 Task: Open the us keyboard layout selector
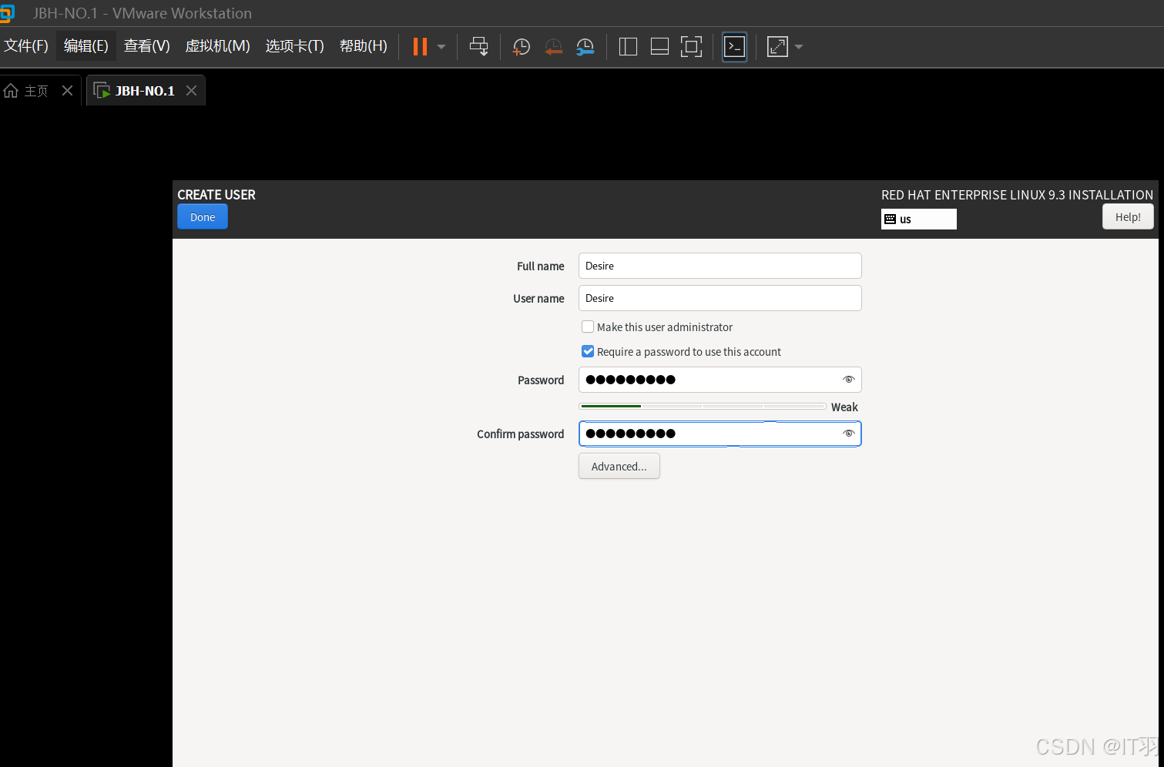[918, 219]
